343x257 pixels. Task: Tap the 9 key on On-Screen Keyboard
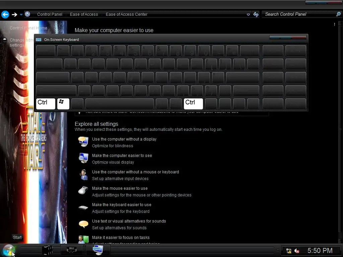point(190,51)
